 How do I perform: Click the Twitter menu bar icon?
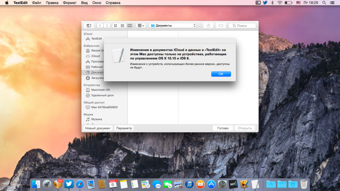click(x=265, y=3)
